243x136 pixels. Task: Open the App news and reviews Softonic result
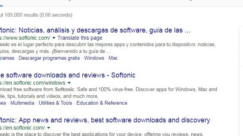point(105,120)
